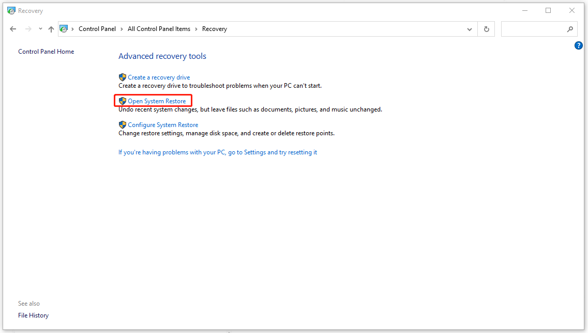The height and width of the screenshot is (333, 588).
Task: Click the shield icon beside Create a recovery drive
Action: [123, 77]
